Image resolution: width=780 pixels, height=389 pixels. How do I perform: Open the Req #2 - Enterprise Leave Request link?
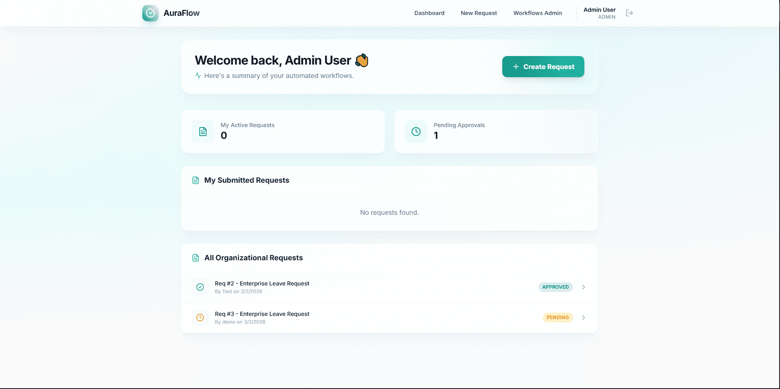(262, 283)
